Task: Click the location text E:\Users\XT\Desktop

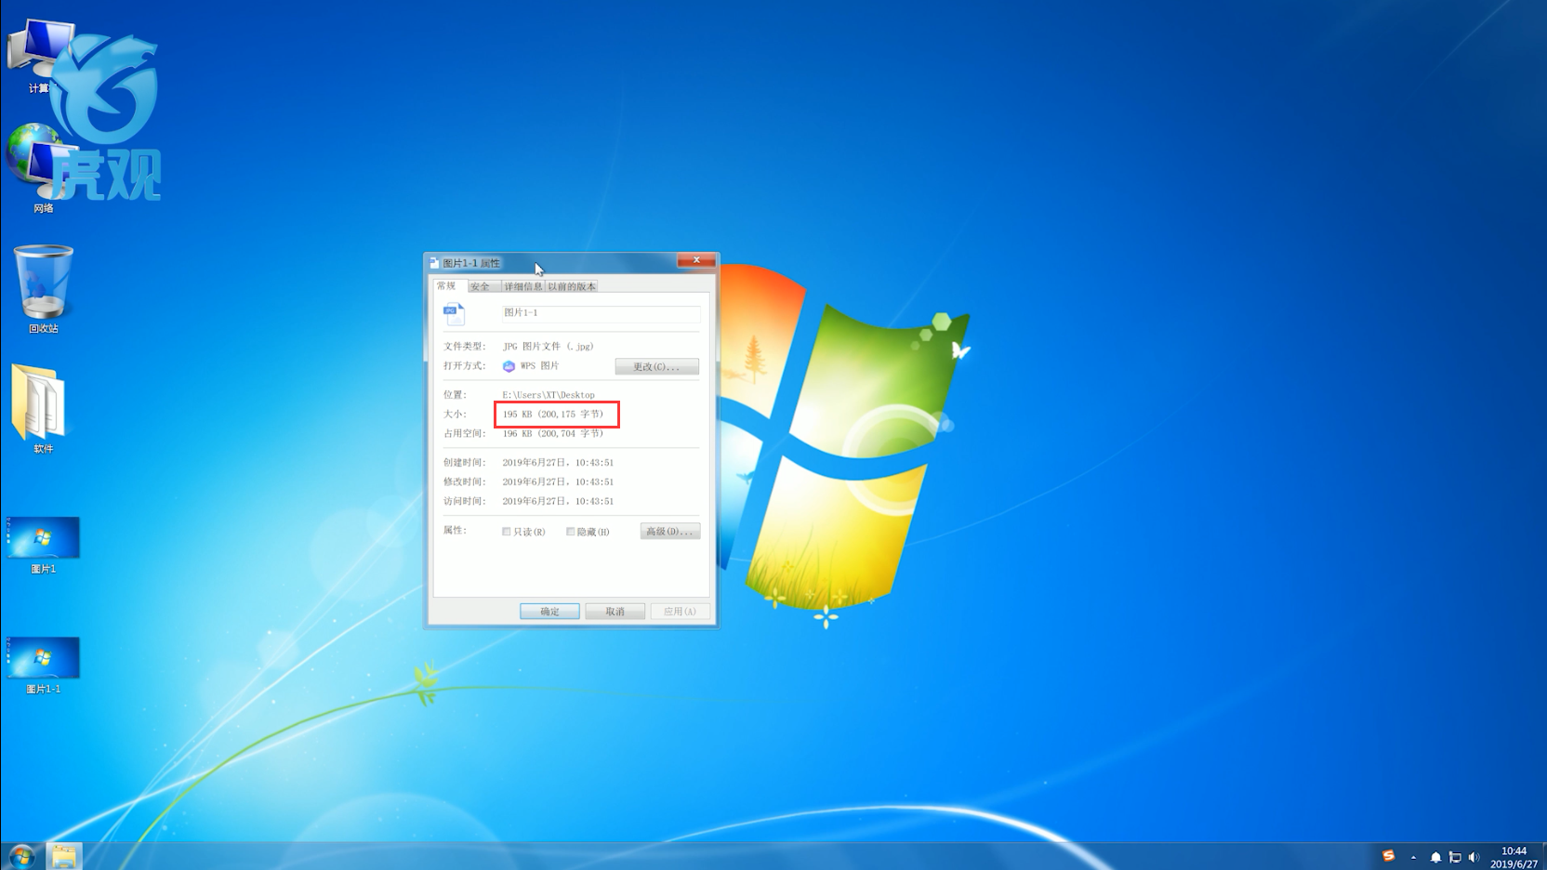Action: [x=549, y=395]
